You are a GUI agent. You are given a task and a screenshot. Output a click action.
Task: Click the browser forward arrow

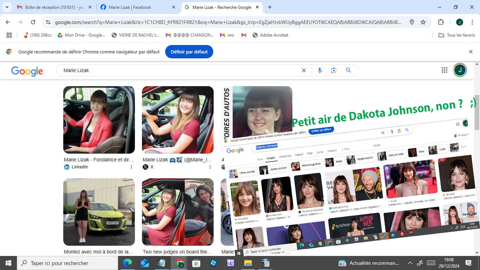(x=20, y=22)
